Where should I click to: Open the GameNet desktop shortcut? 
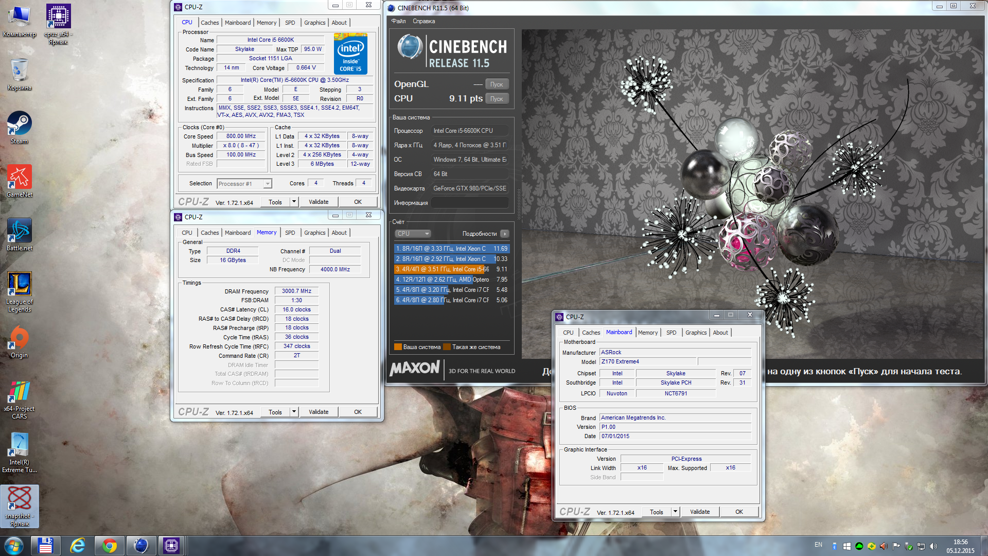coord(19,181)
